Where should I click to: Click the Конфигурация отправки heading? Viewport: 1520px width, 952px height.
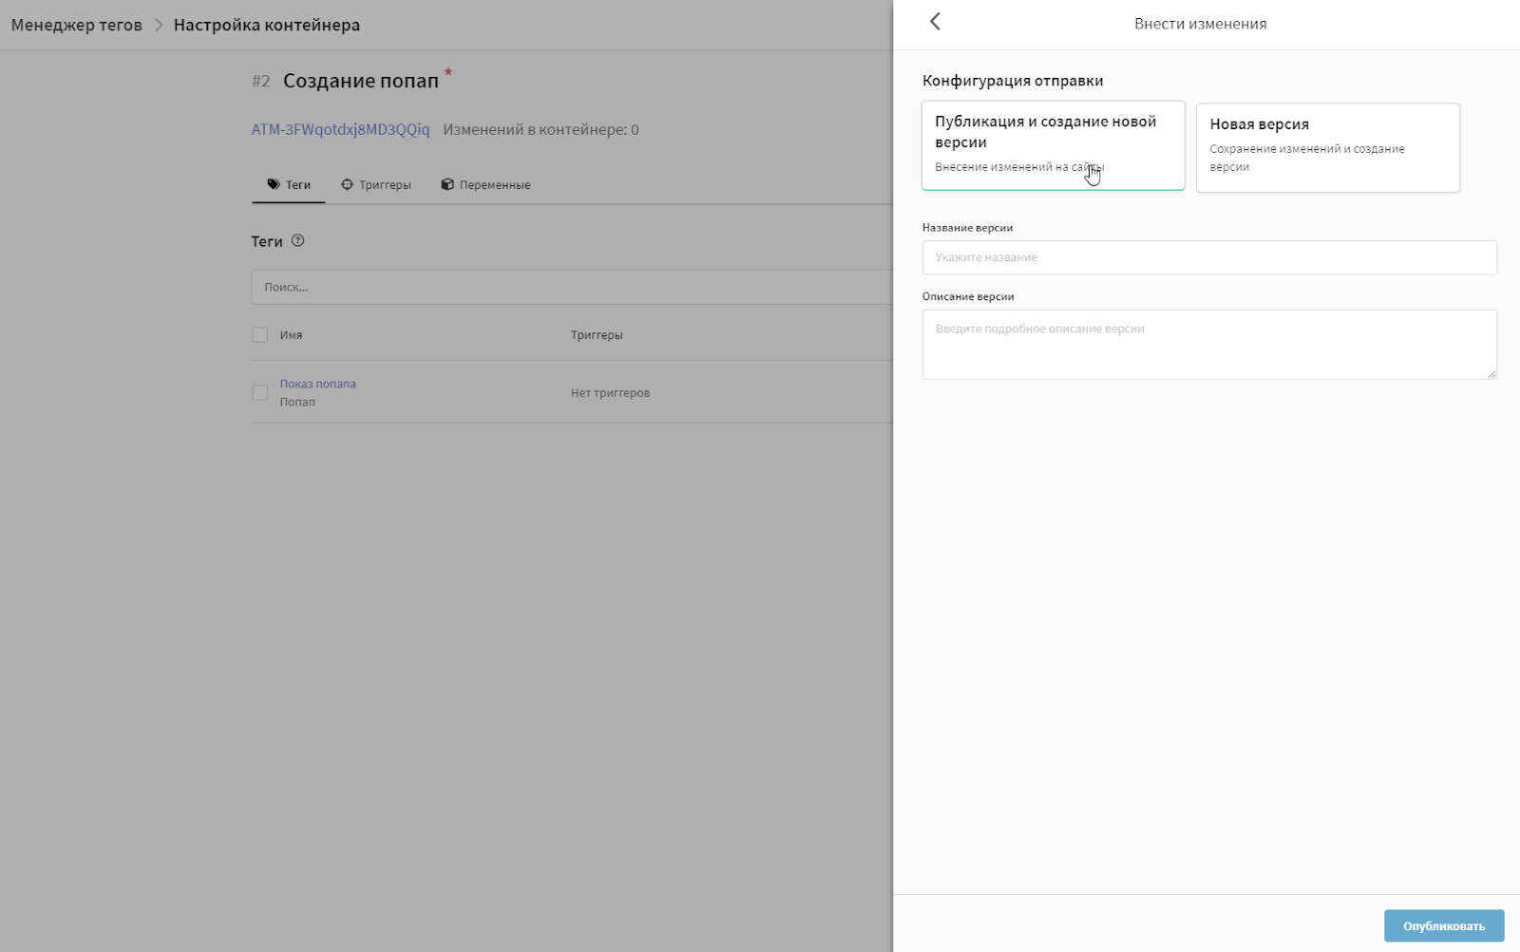pyautogui.click(x=1013, y=81)
